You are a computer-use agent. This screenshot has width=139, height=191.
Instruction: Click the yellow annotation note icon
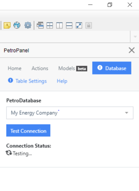click(x=7, y=25)
